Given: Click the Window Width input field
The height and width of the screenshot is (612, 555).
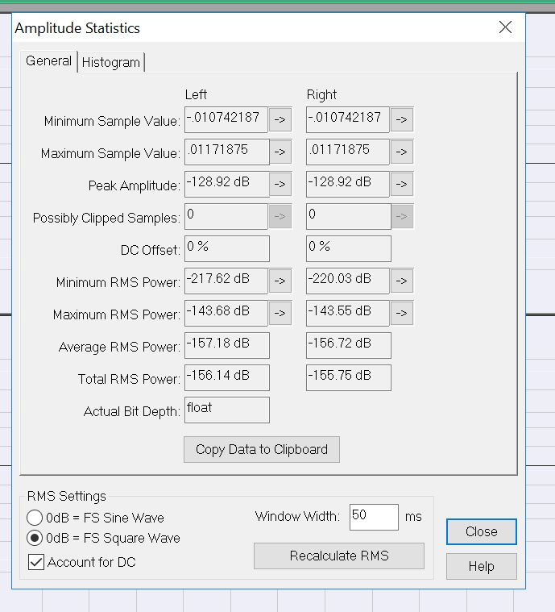Looking at the screenshot, I should (x=374, y=517).
